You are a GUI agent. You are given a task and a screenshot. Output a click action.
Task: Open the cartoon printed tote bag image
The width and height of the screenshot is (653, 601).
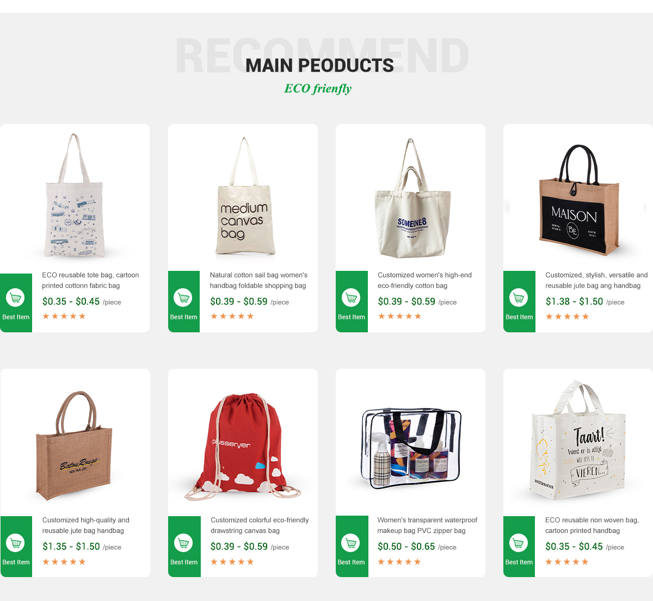click(x=75, y=196)
